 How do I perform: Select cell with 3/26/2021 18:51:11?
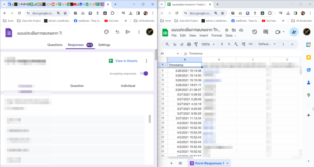pos(185,85)
